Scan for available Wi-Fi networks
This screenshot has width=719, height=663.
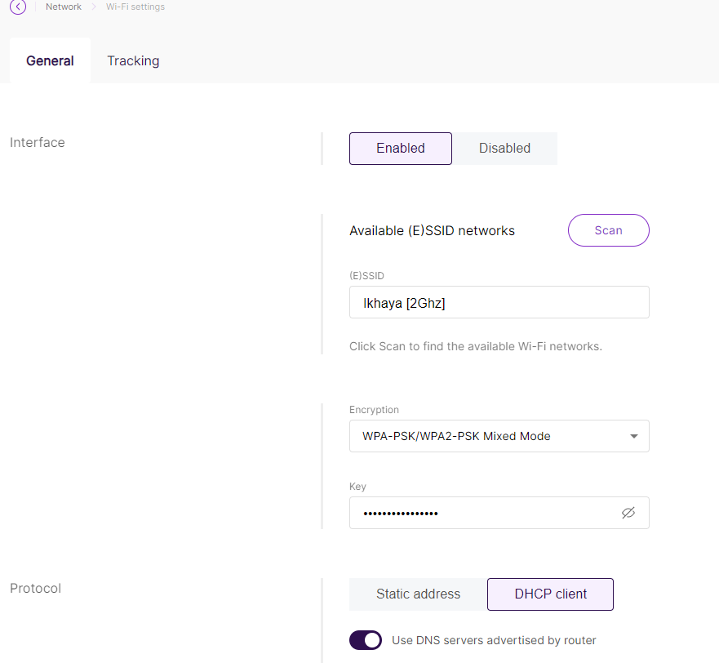[x=609, y=230]
